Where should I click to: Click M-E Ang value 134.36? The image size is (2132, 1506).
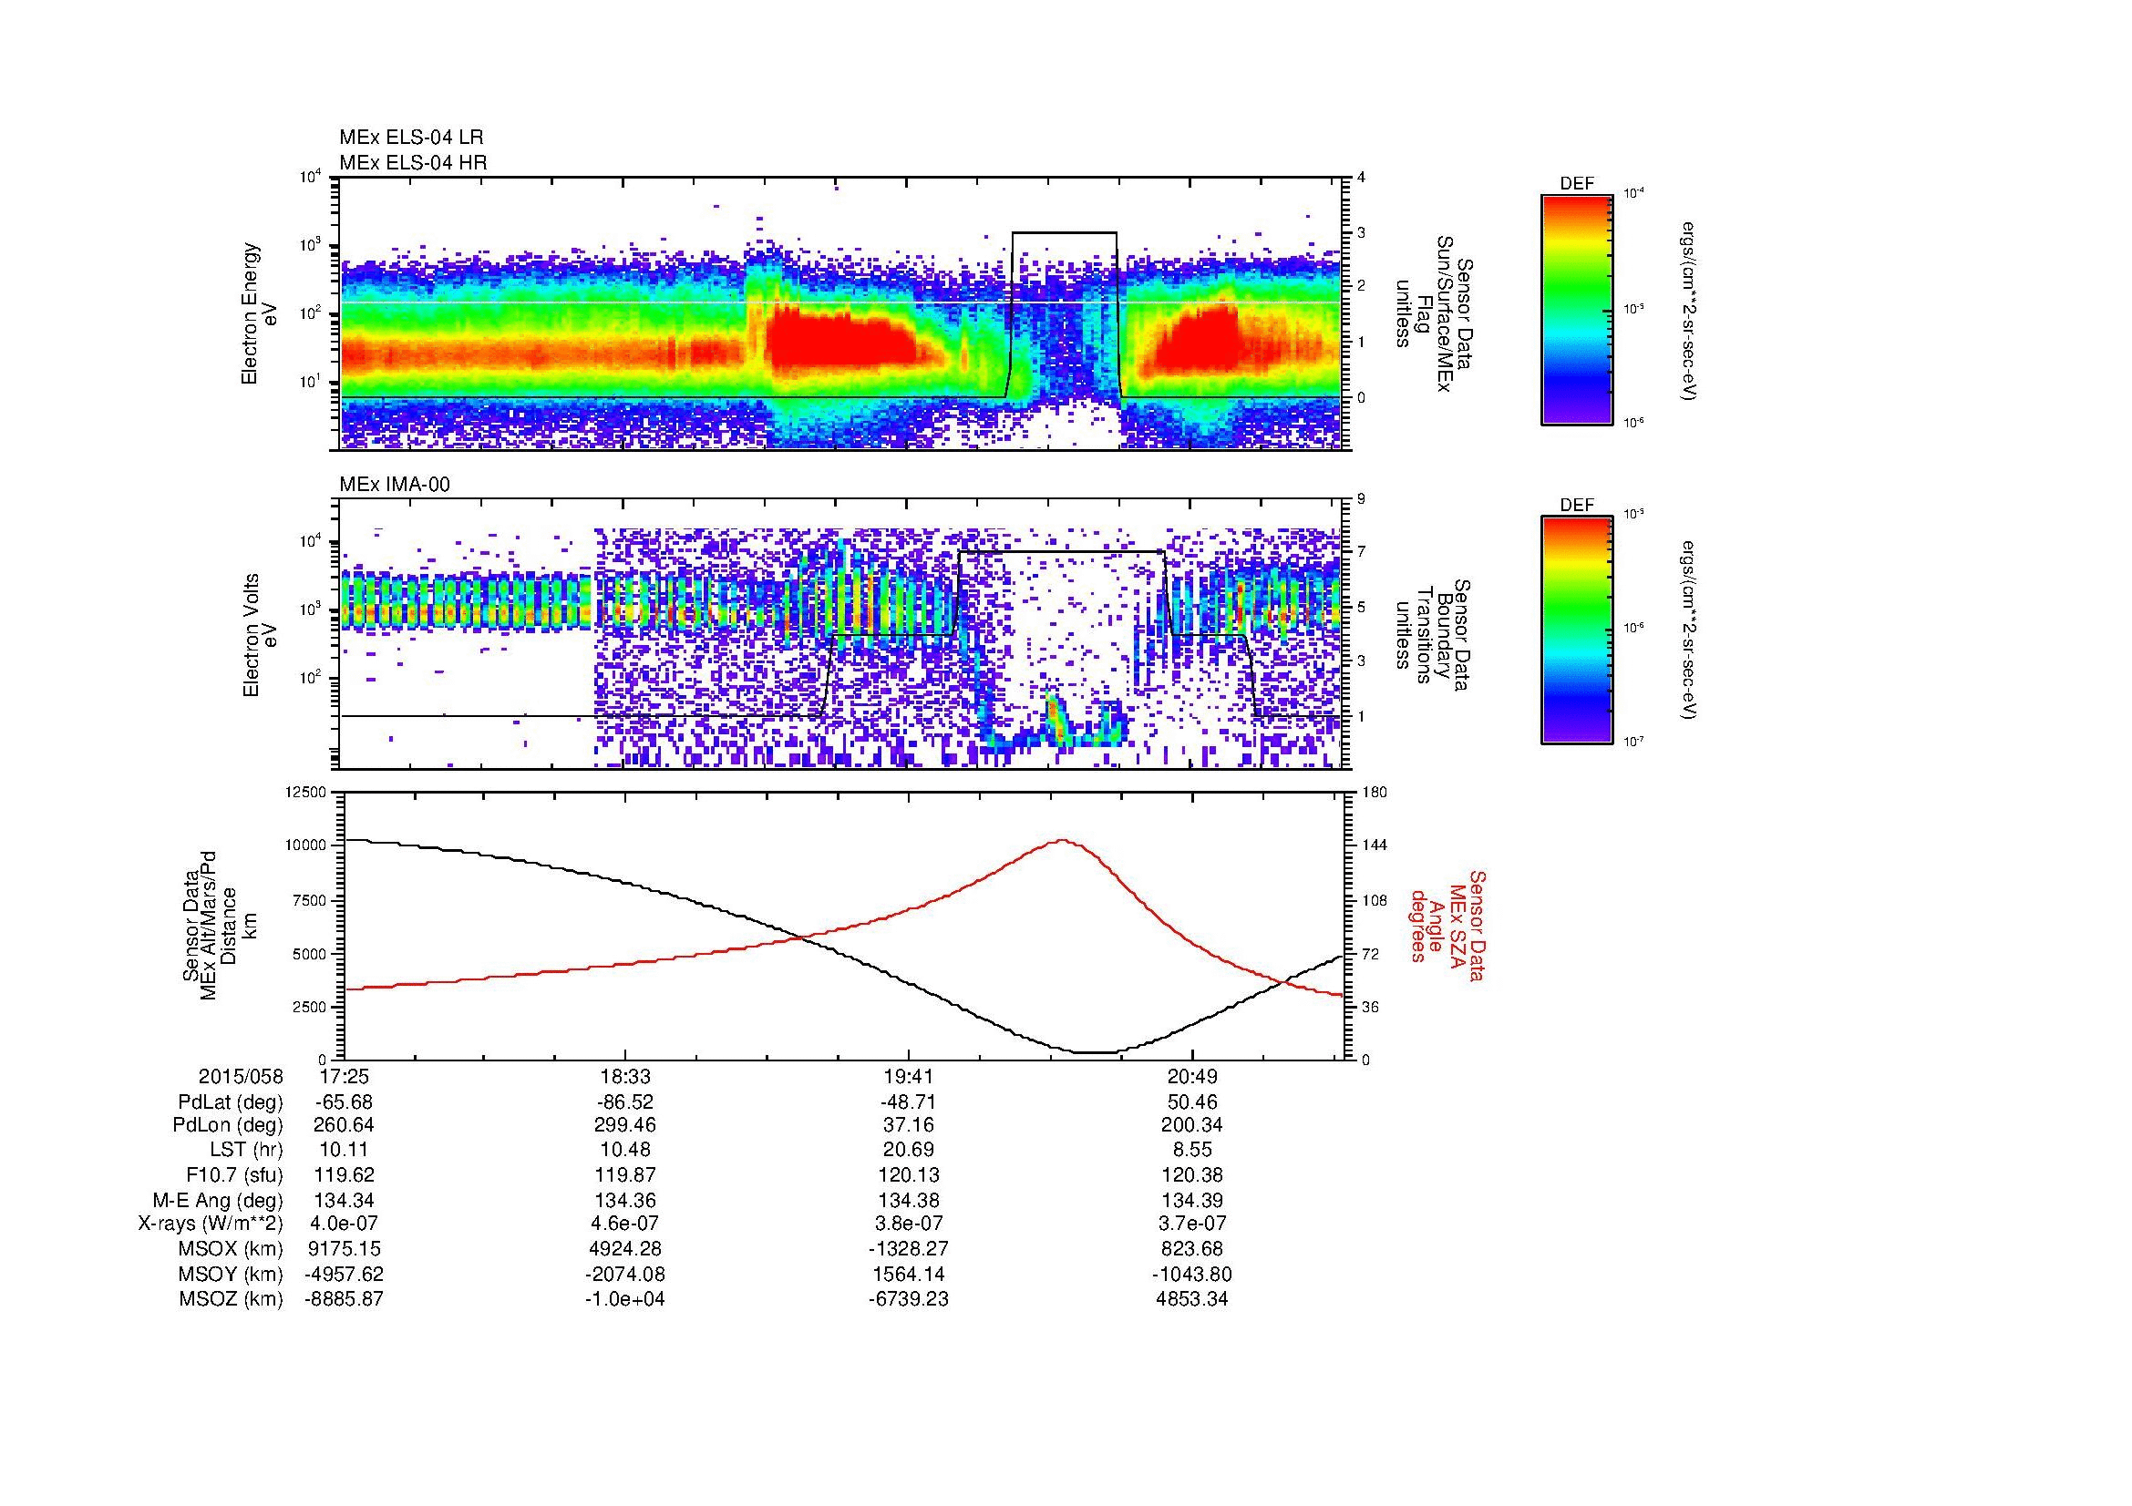pos(627,1201)
